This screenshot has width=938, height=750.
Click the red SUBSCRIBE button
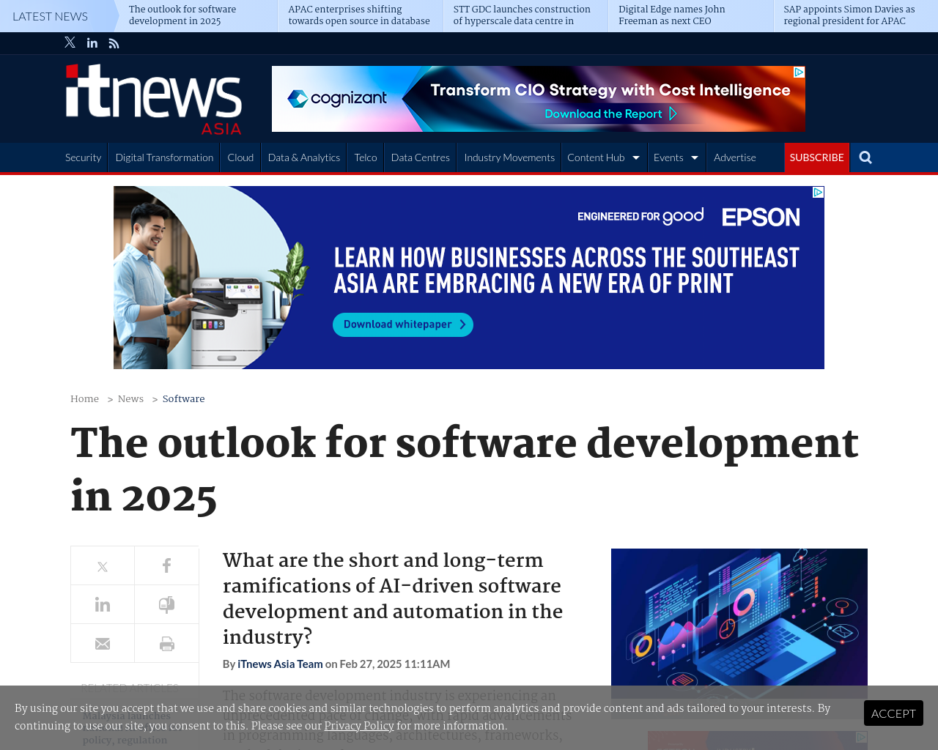(817, 157)
